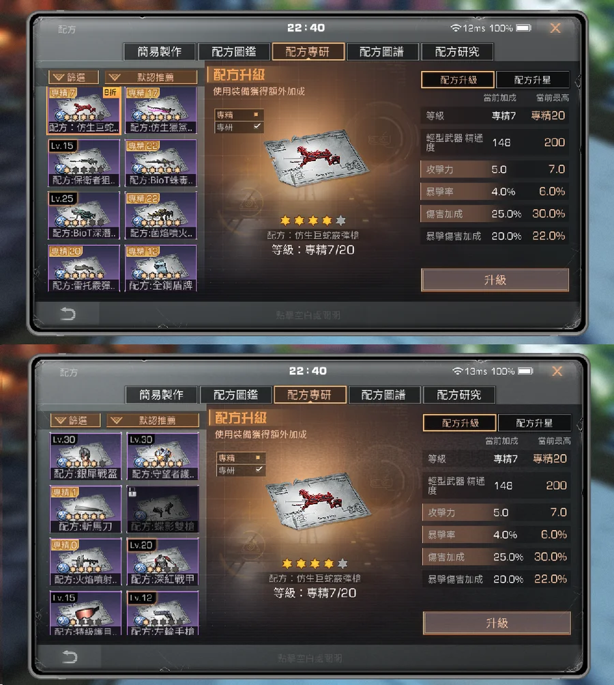Select the 保衛者狙 Lv.15 recipe
This screenshot has height=685, width=614.
point(83,163)
